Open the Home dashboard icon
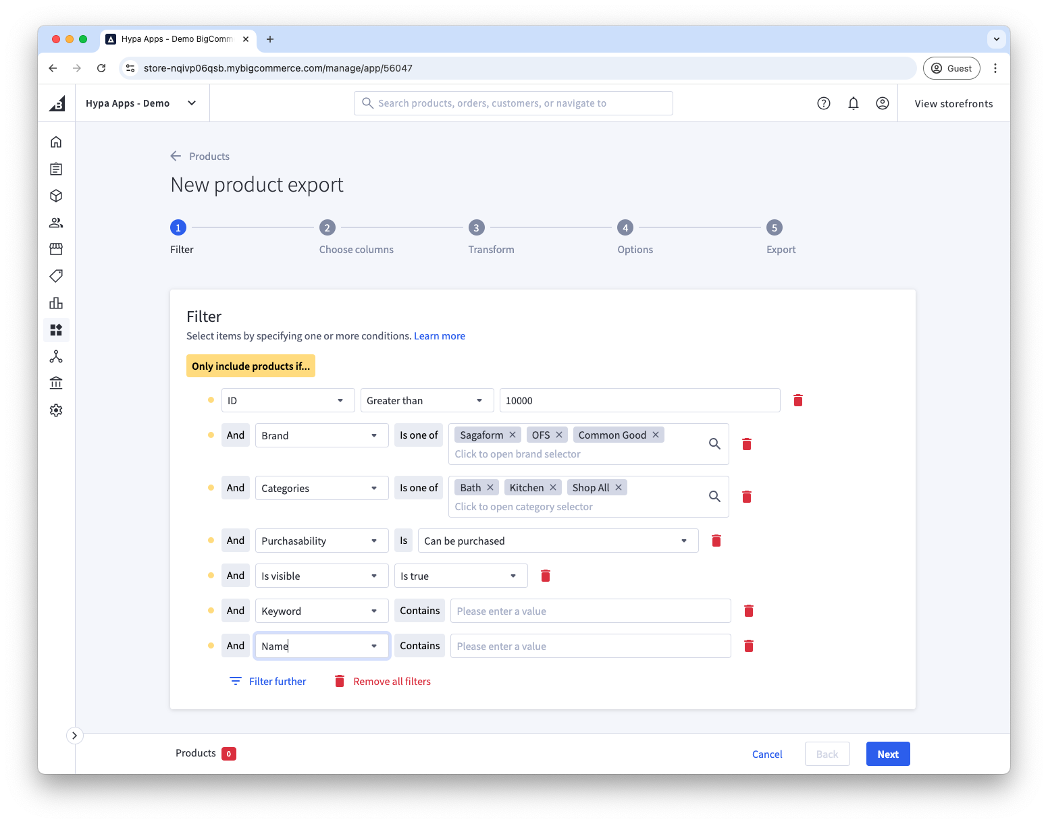This screenshot has width=1048, height=824. click(x=56, y=142)
